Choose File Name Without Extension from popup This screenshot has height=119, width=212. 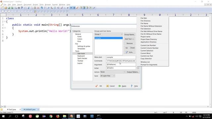coord(151,26)
